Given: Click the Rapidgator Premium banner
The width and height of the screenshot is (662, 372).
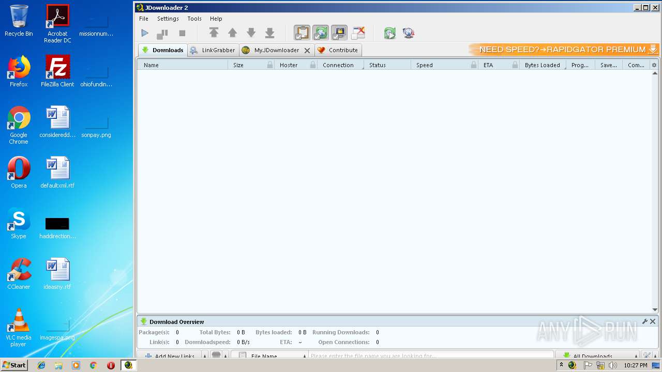Looking at the screenshot, I should pos(564,50).
